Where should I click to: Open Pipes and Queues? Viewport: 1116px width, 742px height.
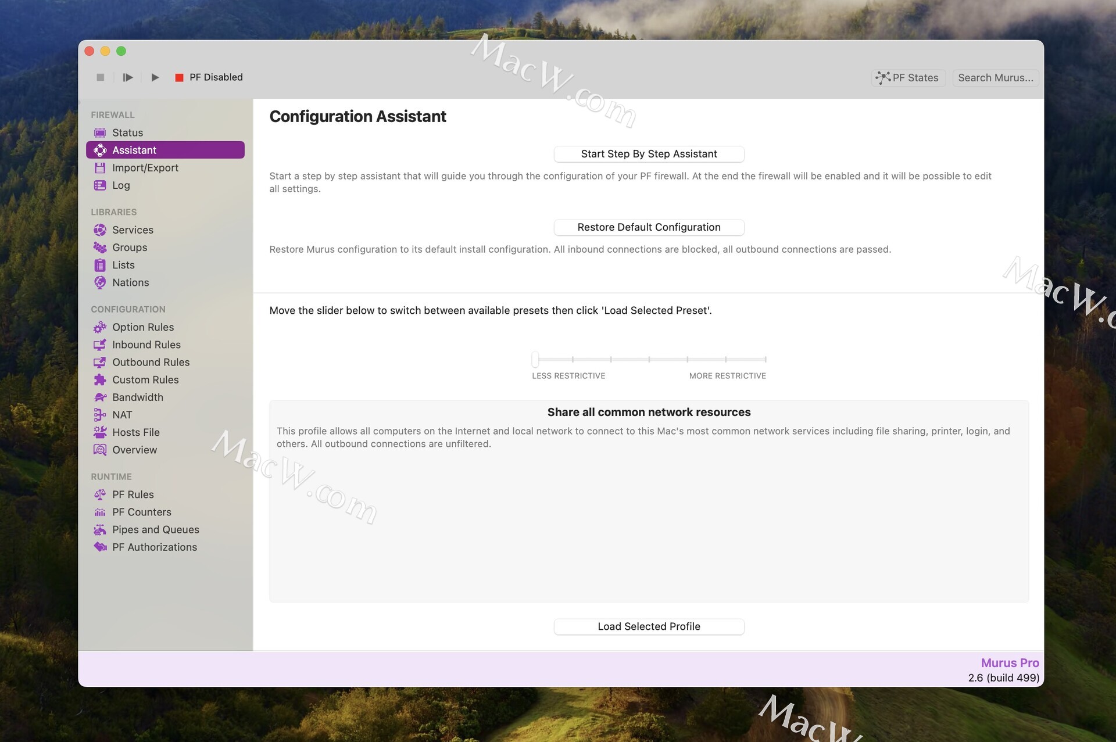155,530
